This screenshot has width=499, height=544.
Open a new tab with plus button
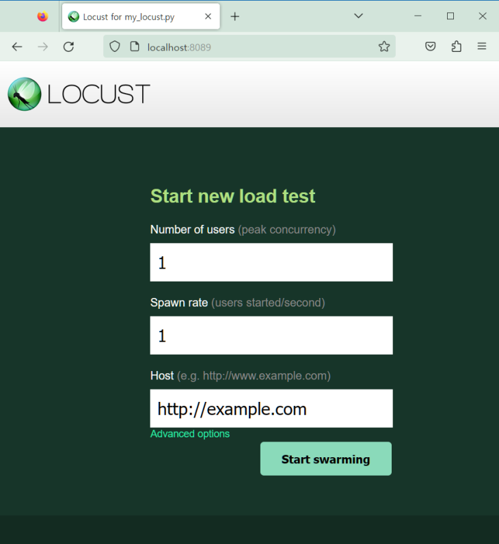click(235, 16)
